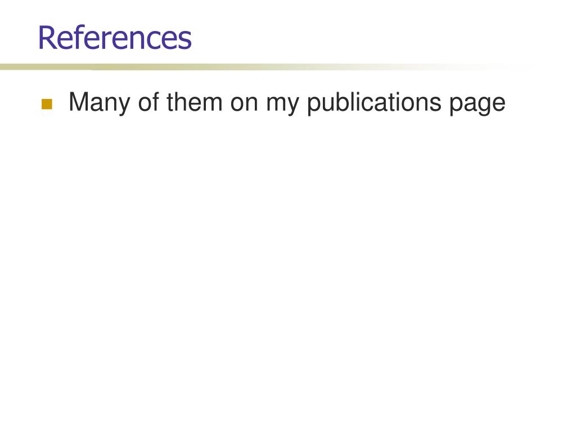Click the yellow square bullet marker
576x432 pixels.
[x=47, y=104]
